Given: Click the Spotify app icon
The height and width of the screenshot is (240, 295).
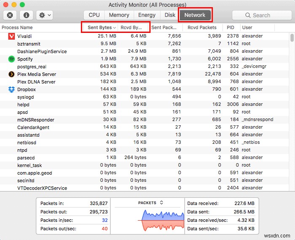Looking at the screenshot, I should (x=11, y=59).
